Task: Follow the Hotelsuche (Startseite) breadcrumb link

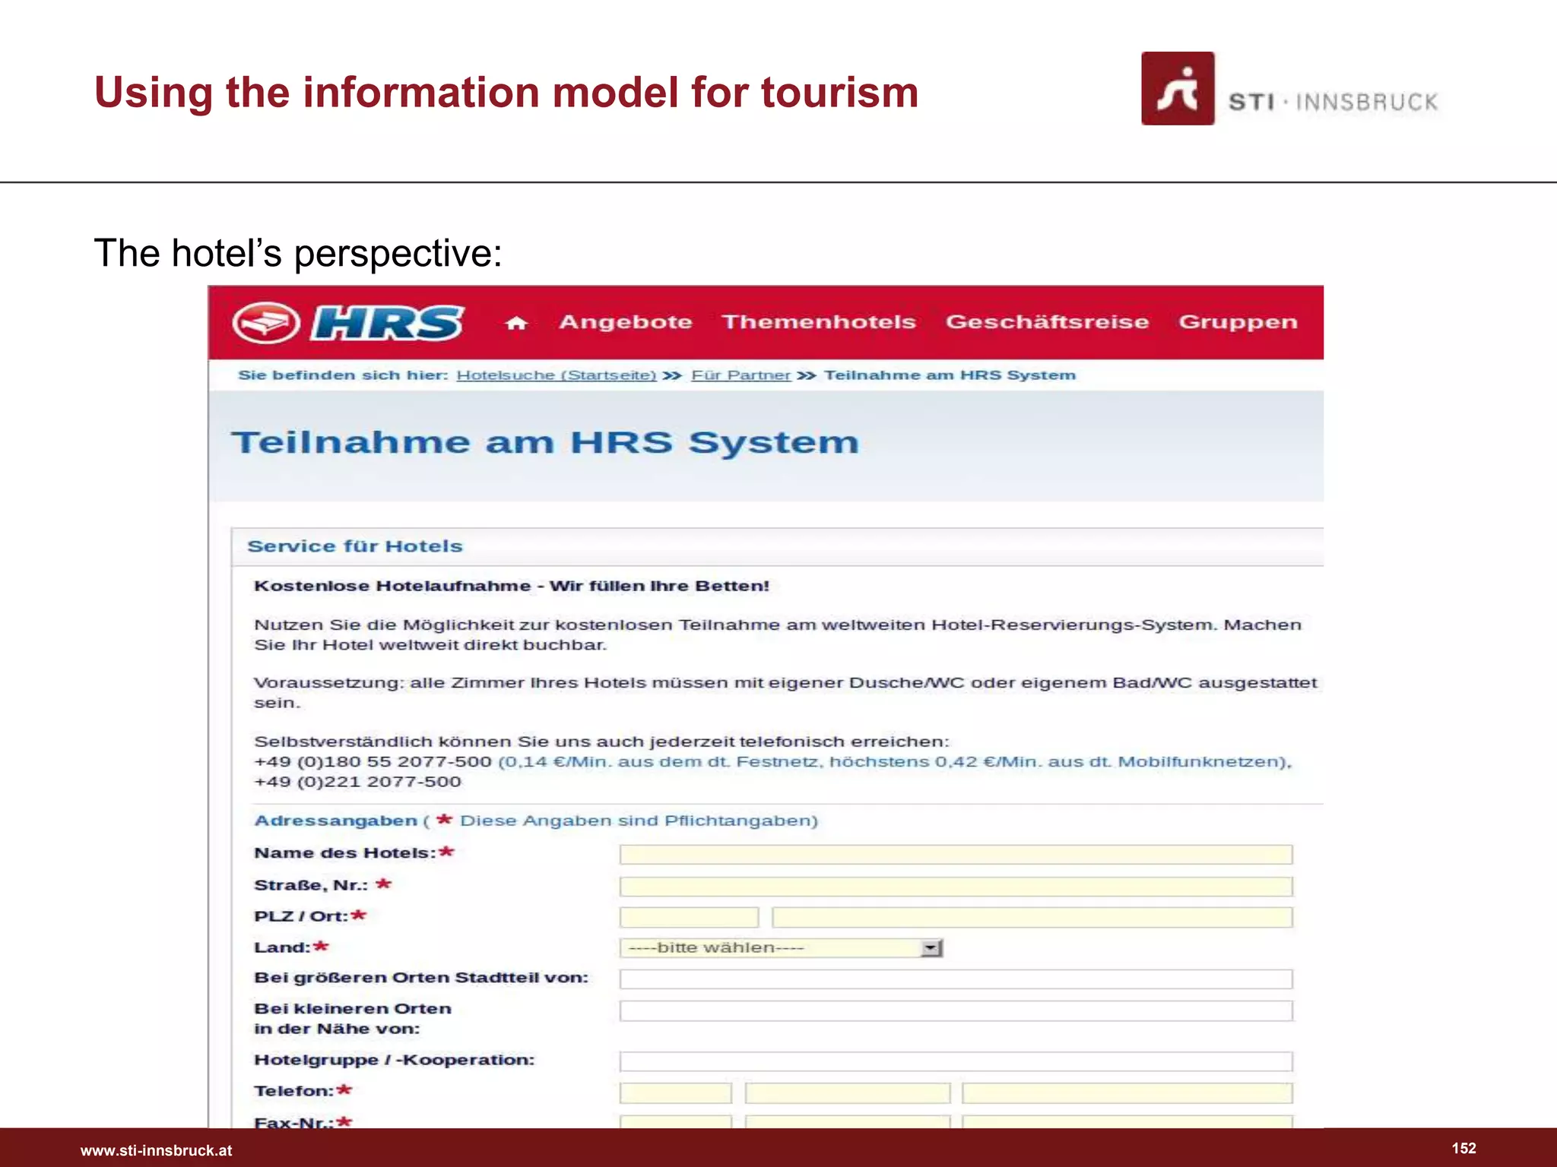Action: (557, 375)
